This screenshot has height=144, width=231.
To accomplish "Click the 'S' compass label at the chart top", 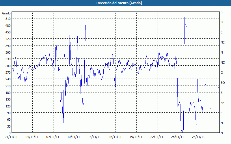I will tap(221, 12).
